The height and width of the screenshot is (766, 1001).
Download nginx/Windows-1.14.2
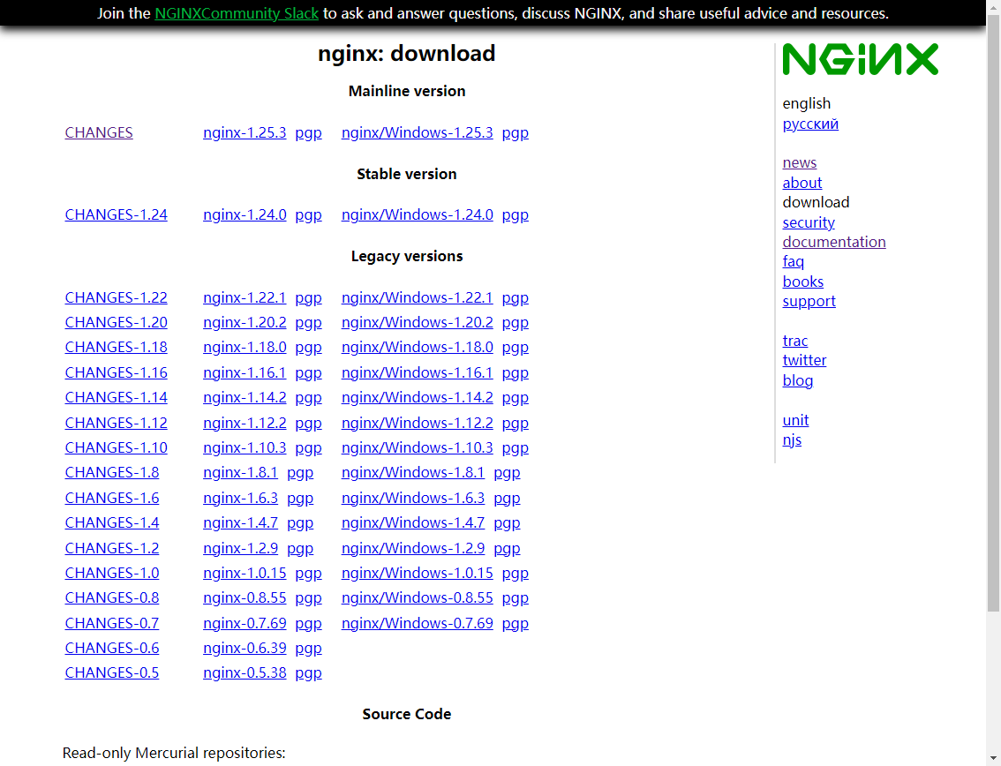(x=417, y=398)
